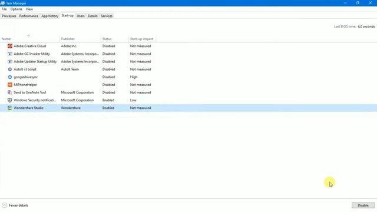This screenshot has height=212, width=377.
Task: Switch to the Details tab
Action: pos(92,16)
